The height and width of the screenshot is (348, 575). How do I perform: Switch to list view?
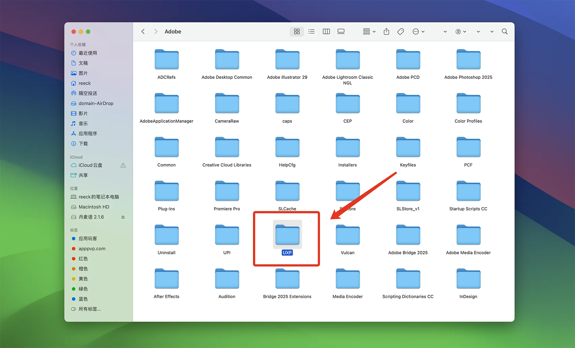312,31
